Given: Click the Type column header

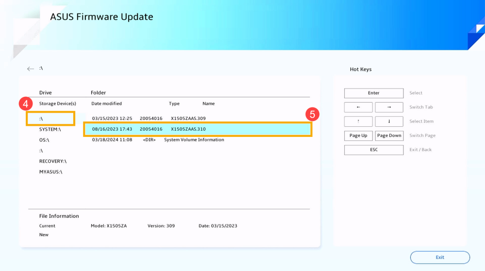Looking at the screenshot, I should tap(174, 104).
